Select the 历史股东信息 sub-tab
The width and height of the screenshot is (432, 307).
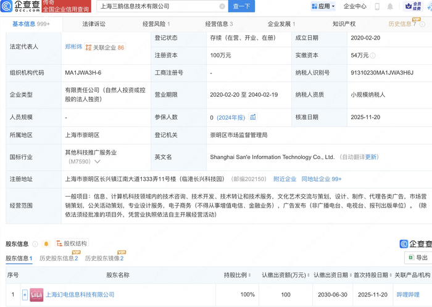coord(59,259)
